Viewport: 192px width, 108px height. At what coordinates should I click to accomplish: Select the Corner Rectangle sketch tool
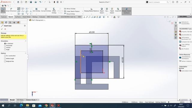19,11
